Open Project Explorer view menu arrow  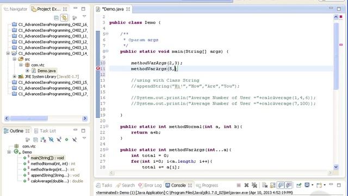pos(84,16)
